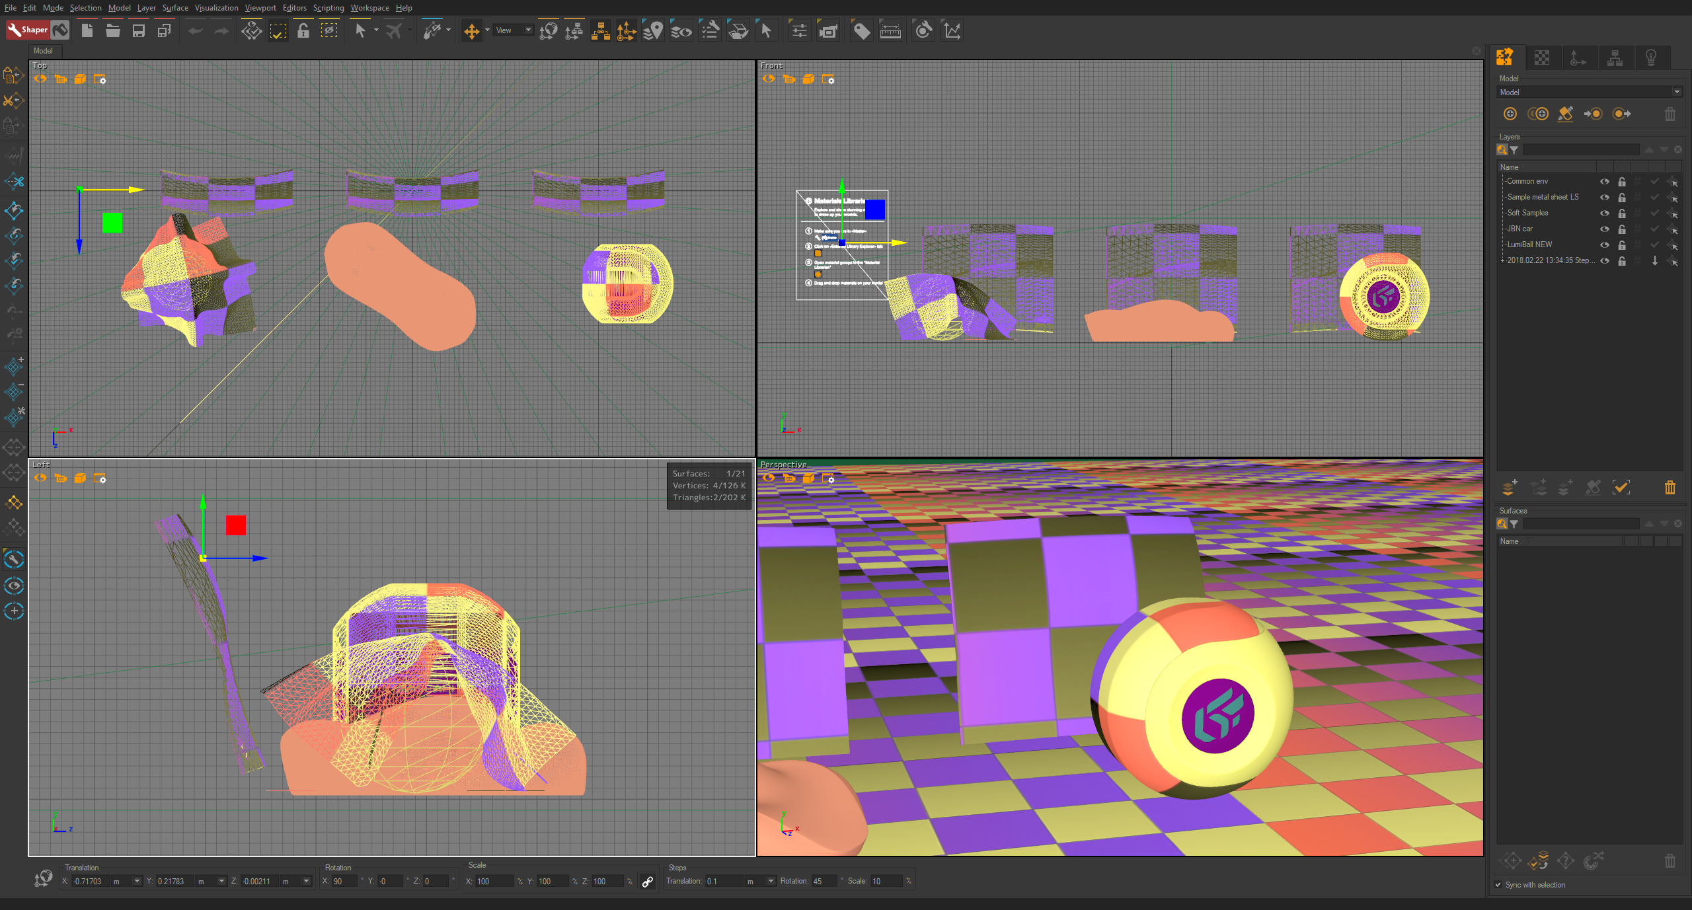1692x910 pixels.
Task: Open the Visualization menu
Action: 216,8
